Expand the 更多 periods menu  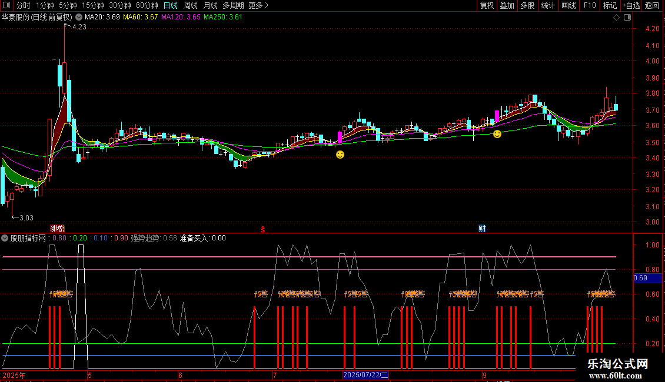point(258,5)
